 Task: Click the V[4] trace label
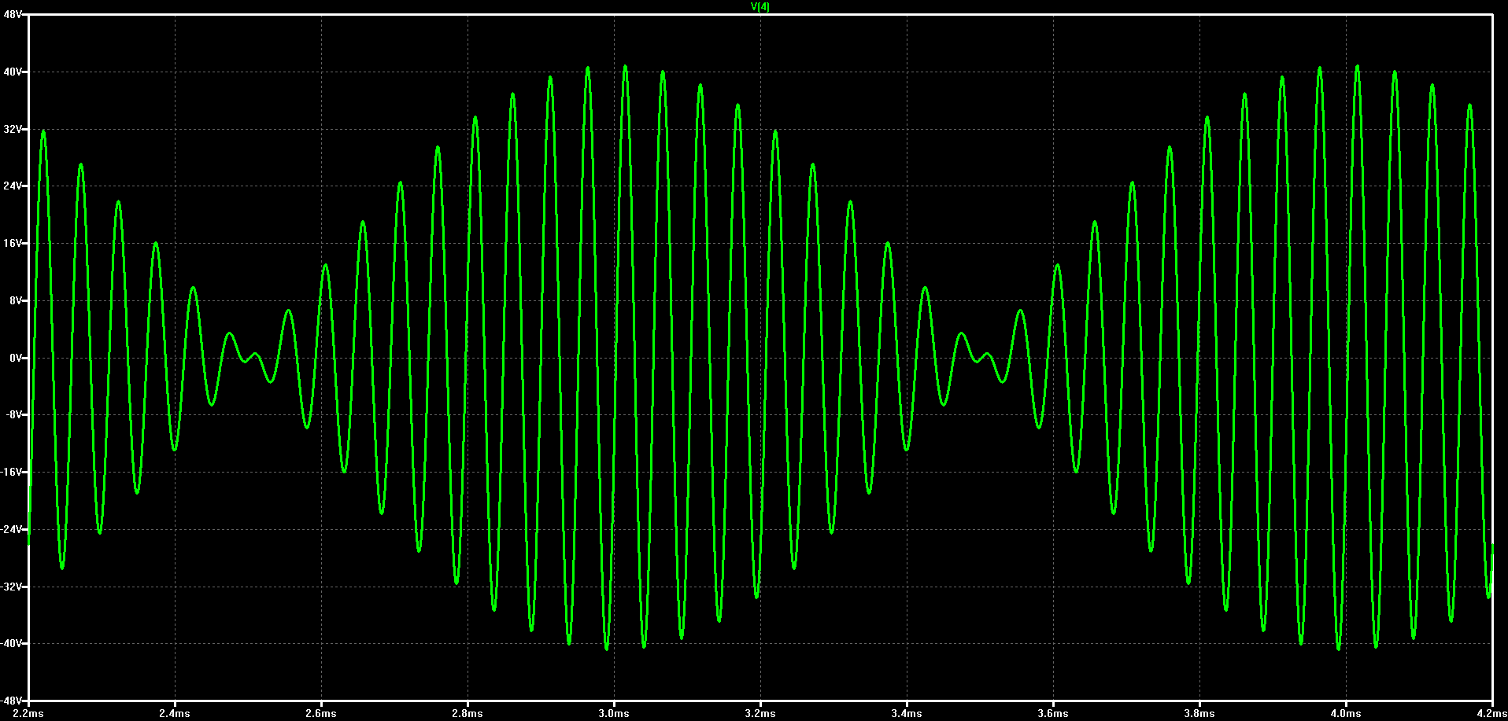coord(760,6)
